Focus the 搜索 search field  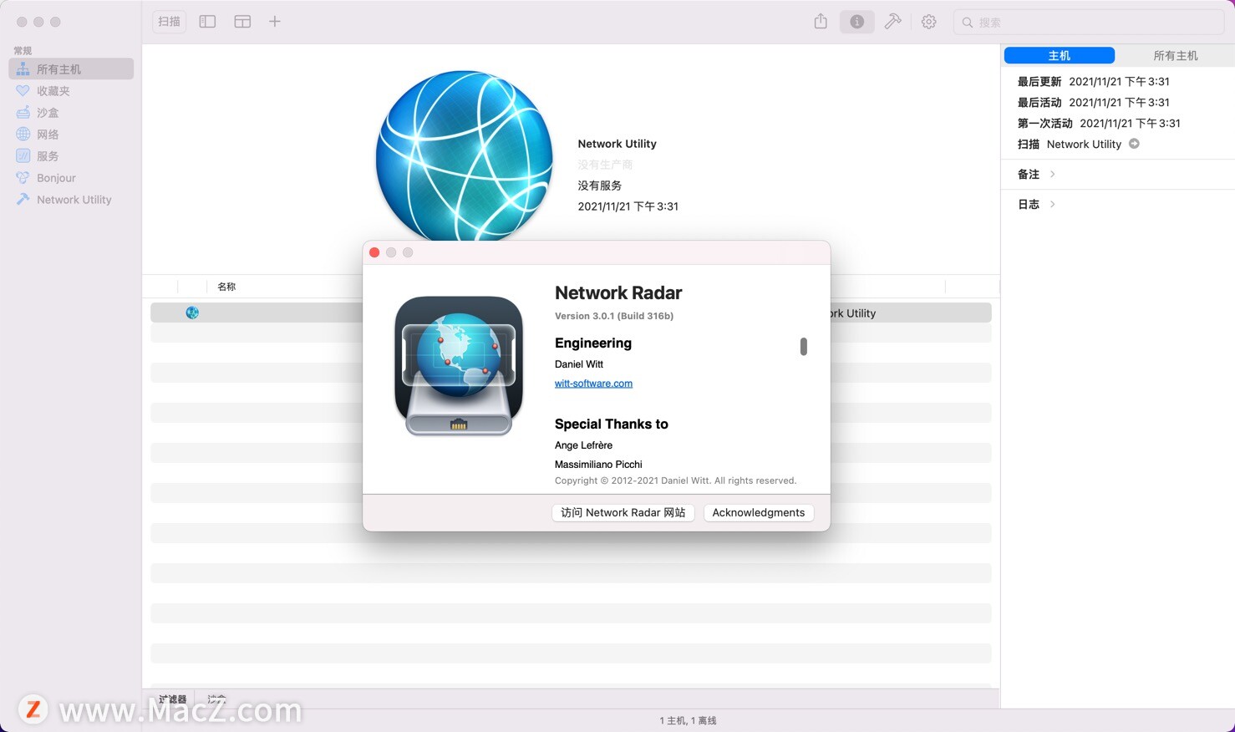click(1089, 23)
